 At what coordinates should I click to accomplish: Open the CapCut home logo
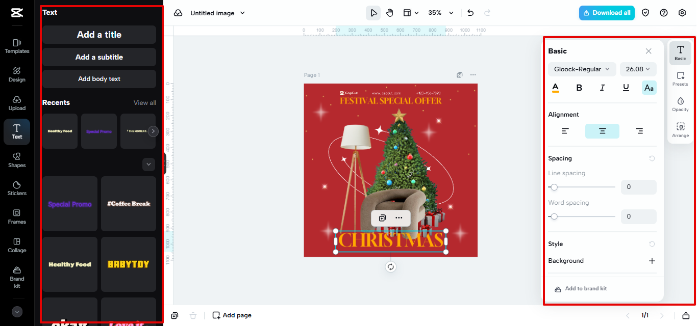tap(17, 13)
